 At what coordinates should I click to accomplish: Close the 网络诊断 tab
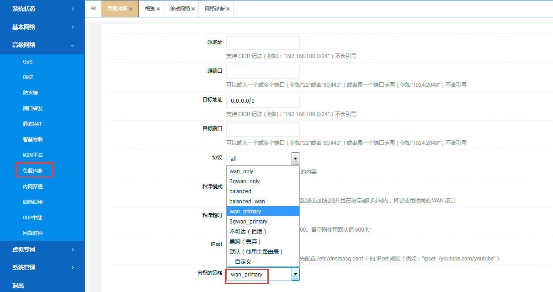coord(228,9)
